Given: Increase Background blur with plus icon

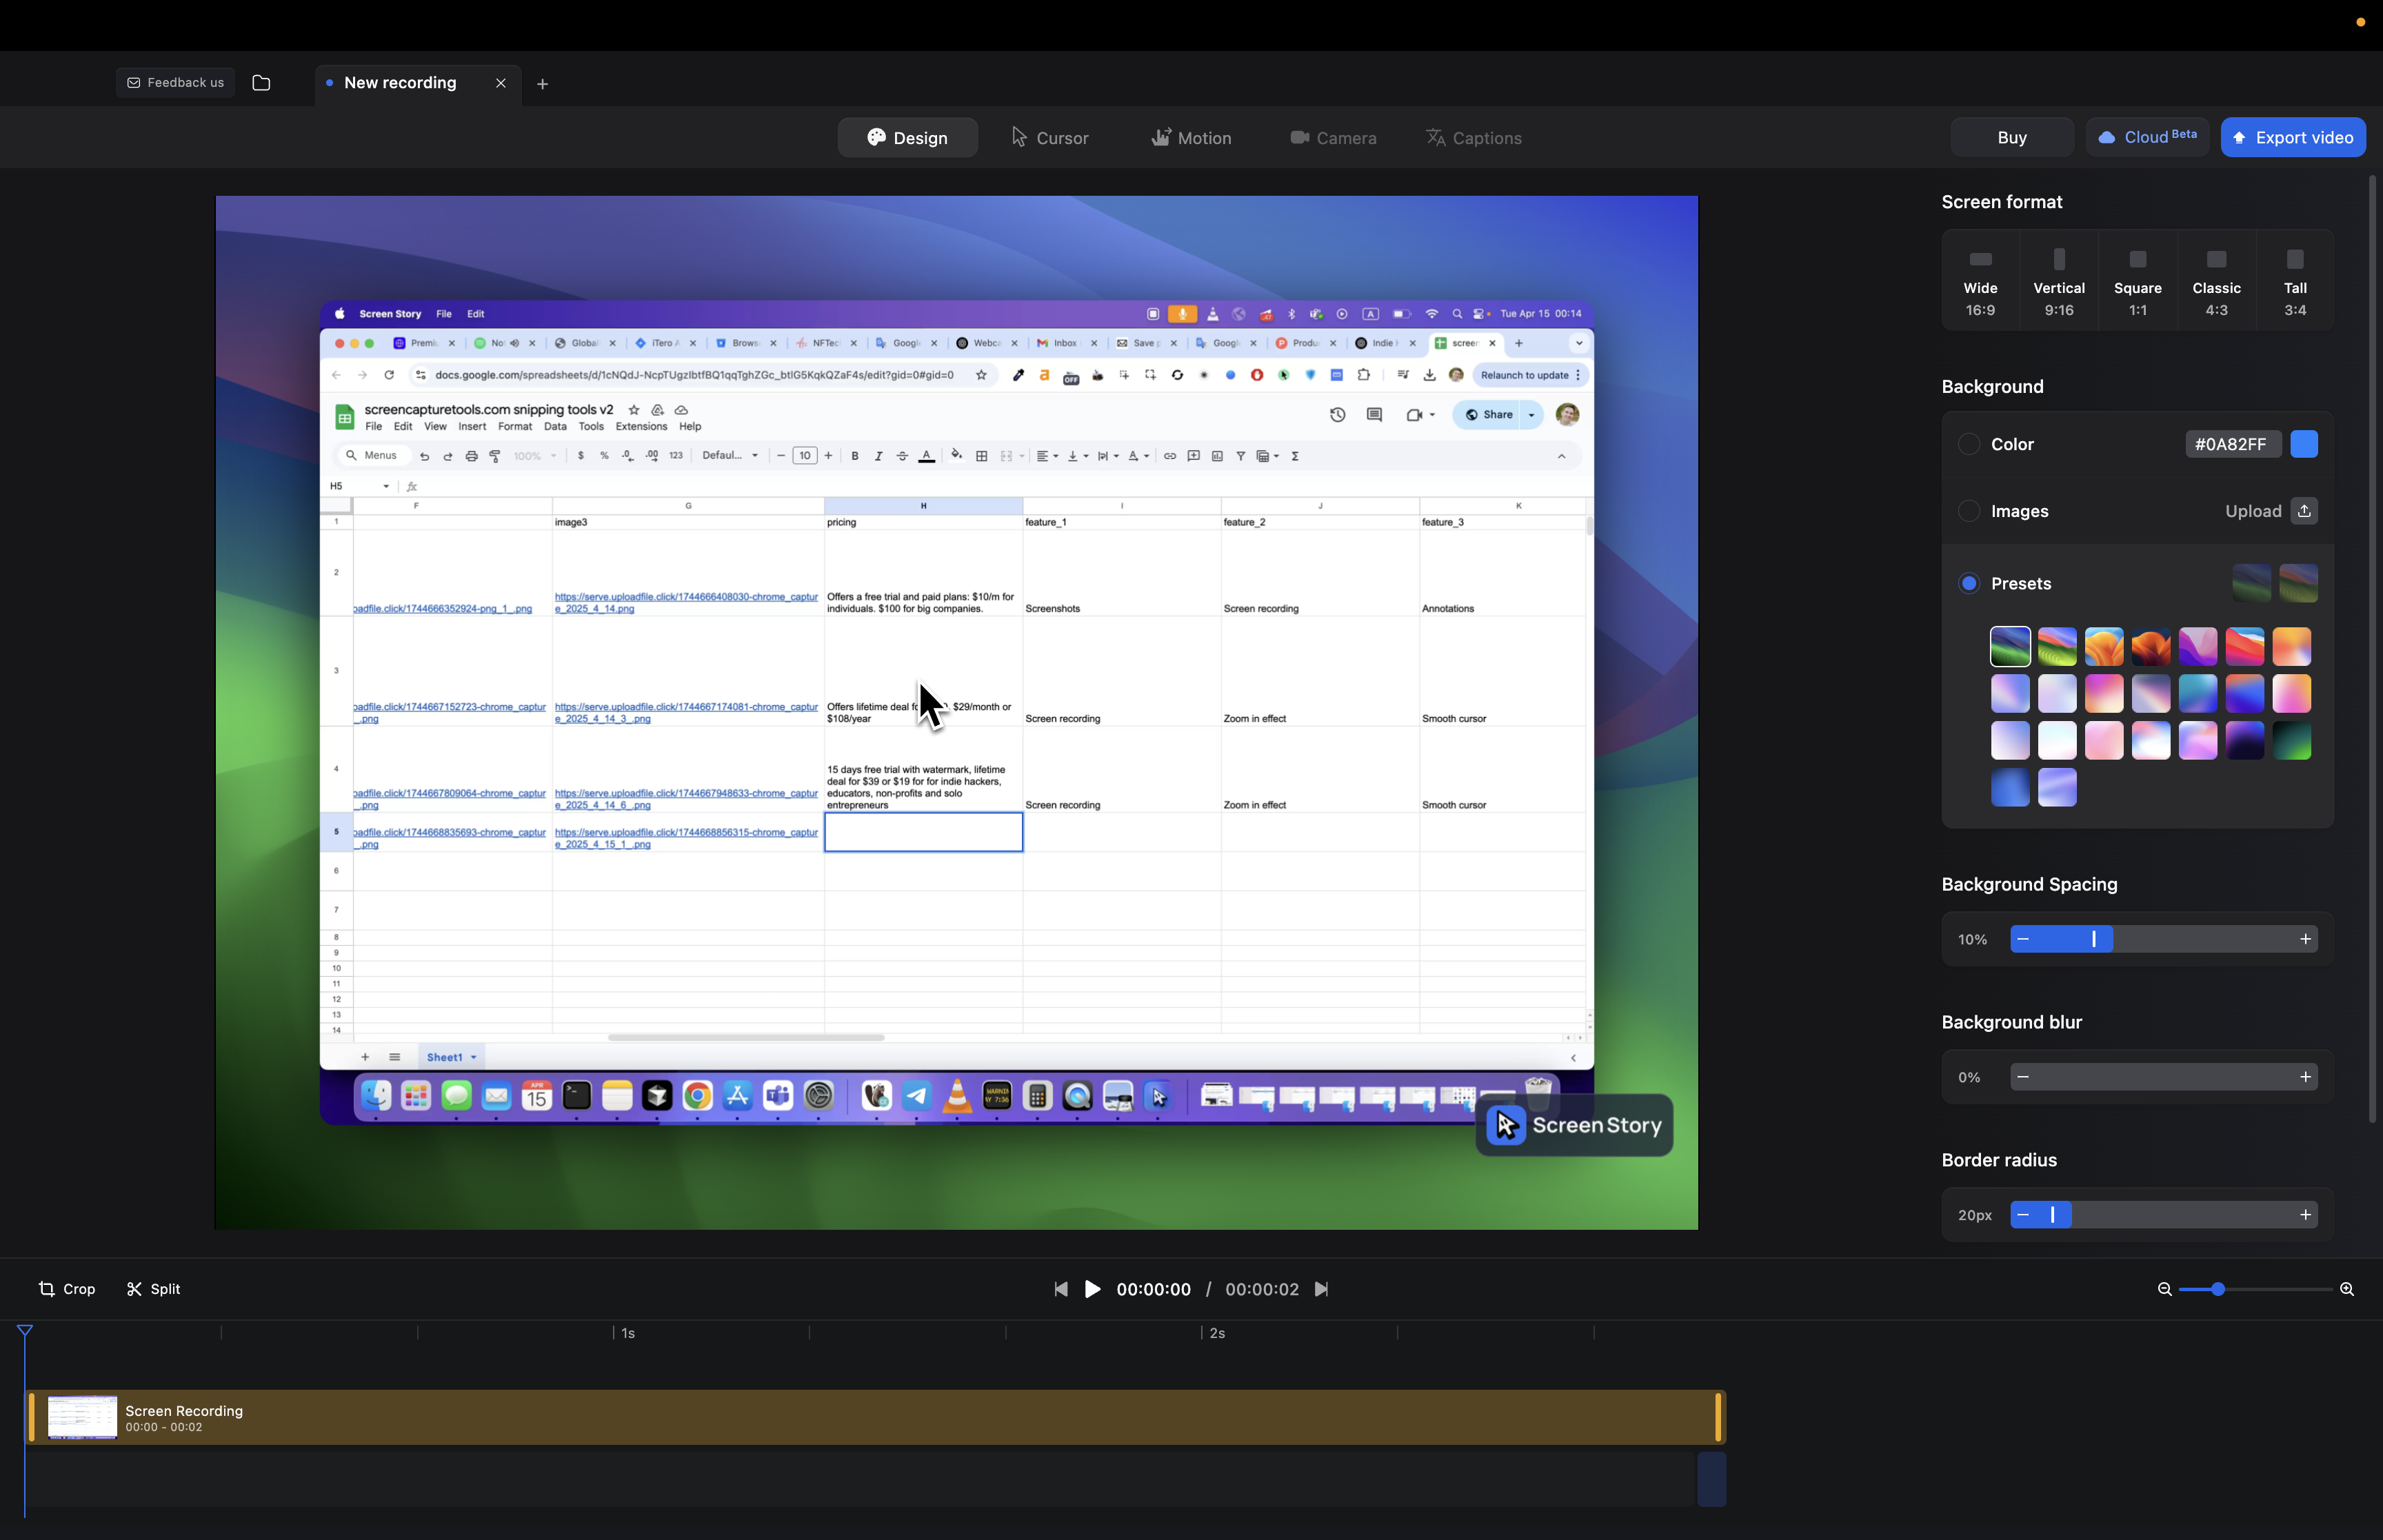Looking at the screenshot, I should point(2305,1077).
